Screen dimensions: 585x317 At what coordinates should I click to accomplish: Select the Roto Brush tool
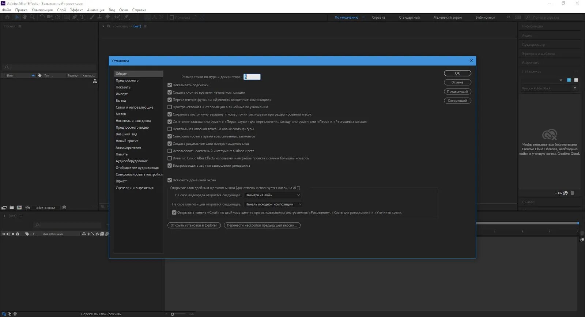[117, 17]
